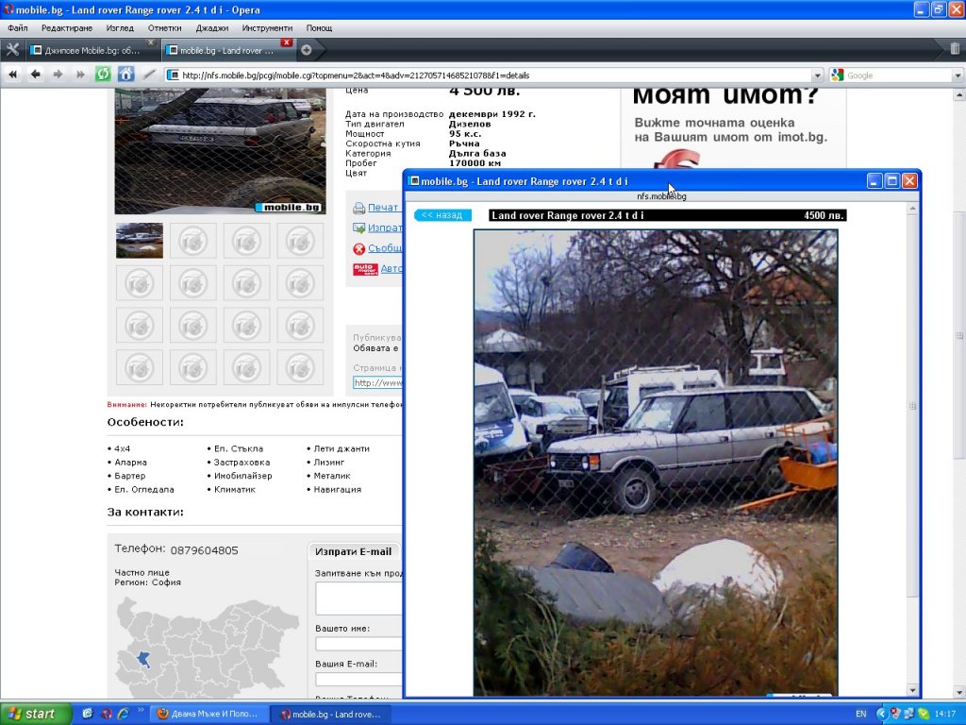Open the Изглед menu
The width and height of the screenshot is (966, 725).
click(x=120, y=27)
